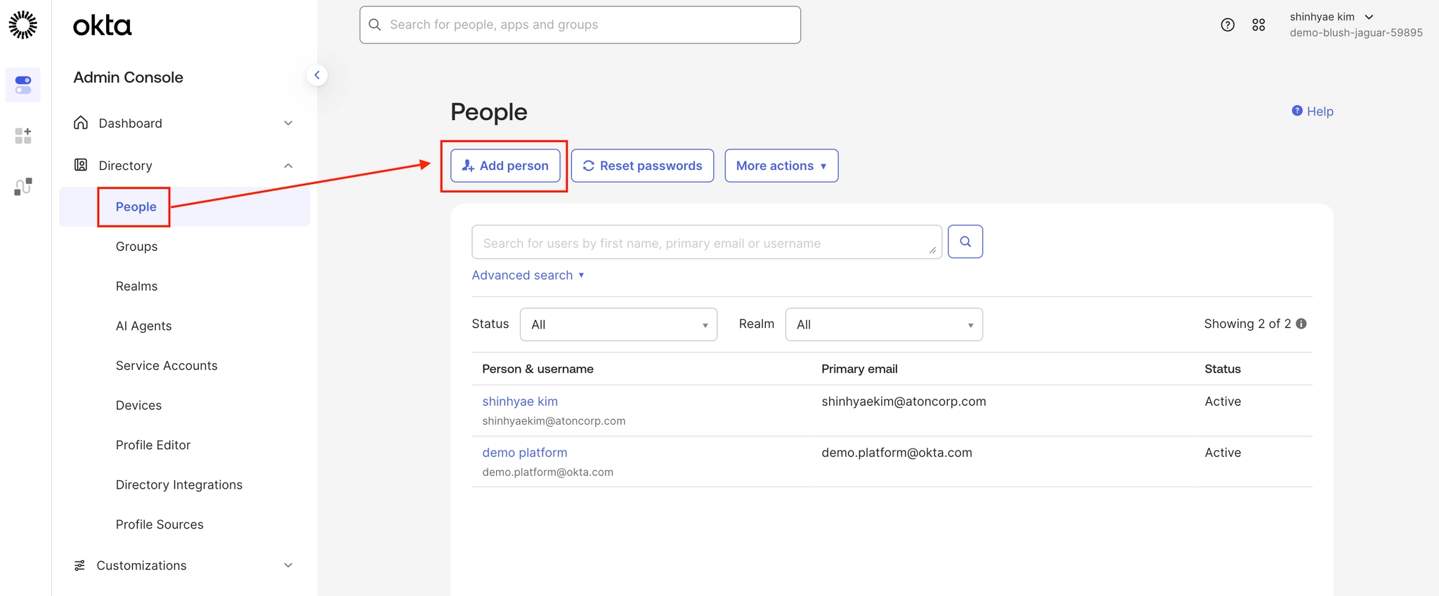1439x596 pixels.
Task: Open the help question mark icon in the top bar
Action: pos(1227,25)
